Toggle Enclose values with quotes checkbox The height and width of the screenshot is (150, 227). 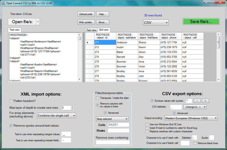tap(152, 101)
